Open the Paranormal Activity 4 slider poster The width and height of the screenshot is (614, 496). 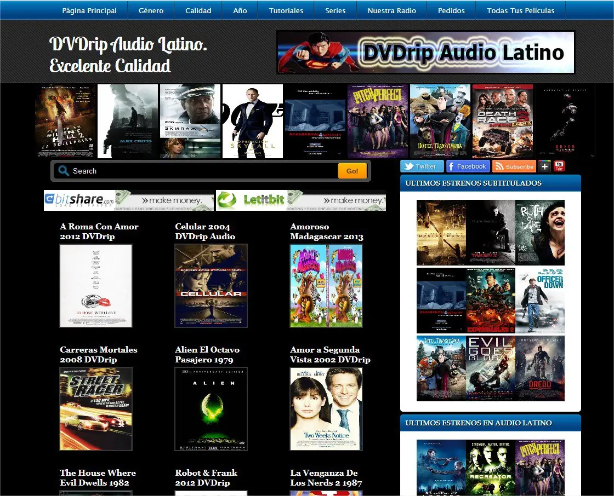[315, 121]
